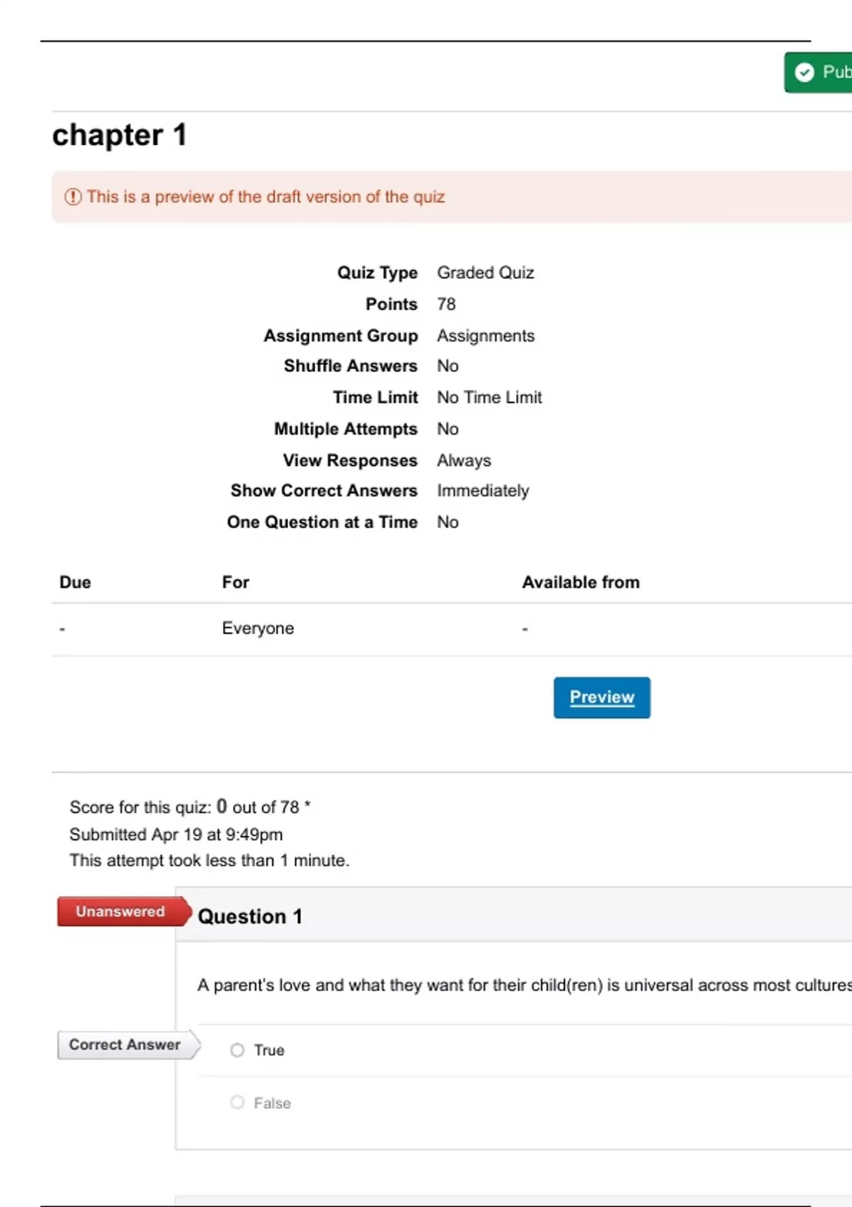Select the False radio button

coord(237,1103)
